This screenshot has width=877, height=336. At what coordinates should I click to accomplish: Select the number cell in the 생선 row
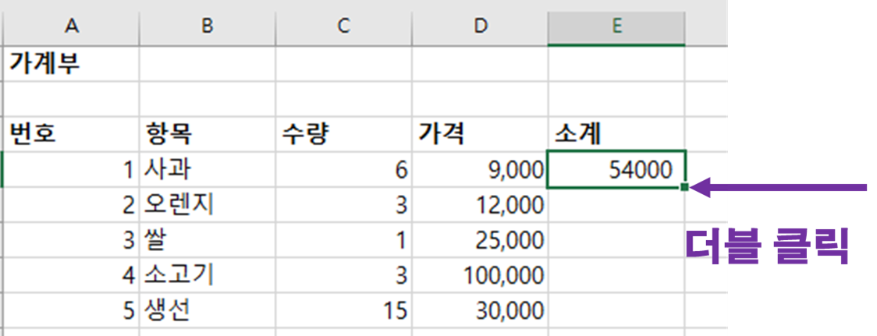click(x=70, y=311)
